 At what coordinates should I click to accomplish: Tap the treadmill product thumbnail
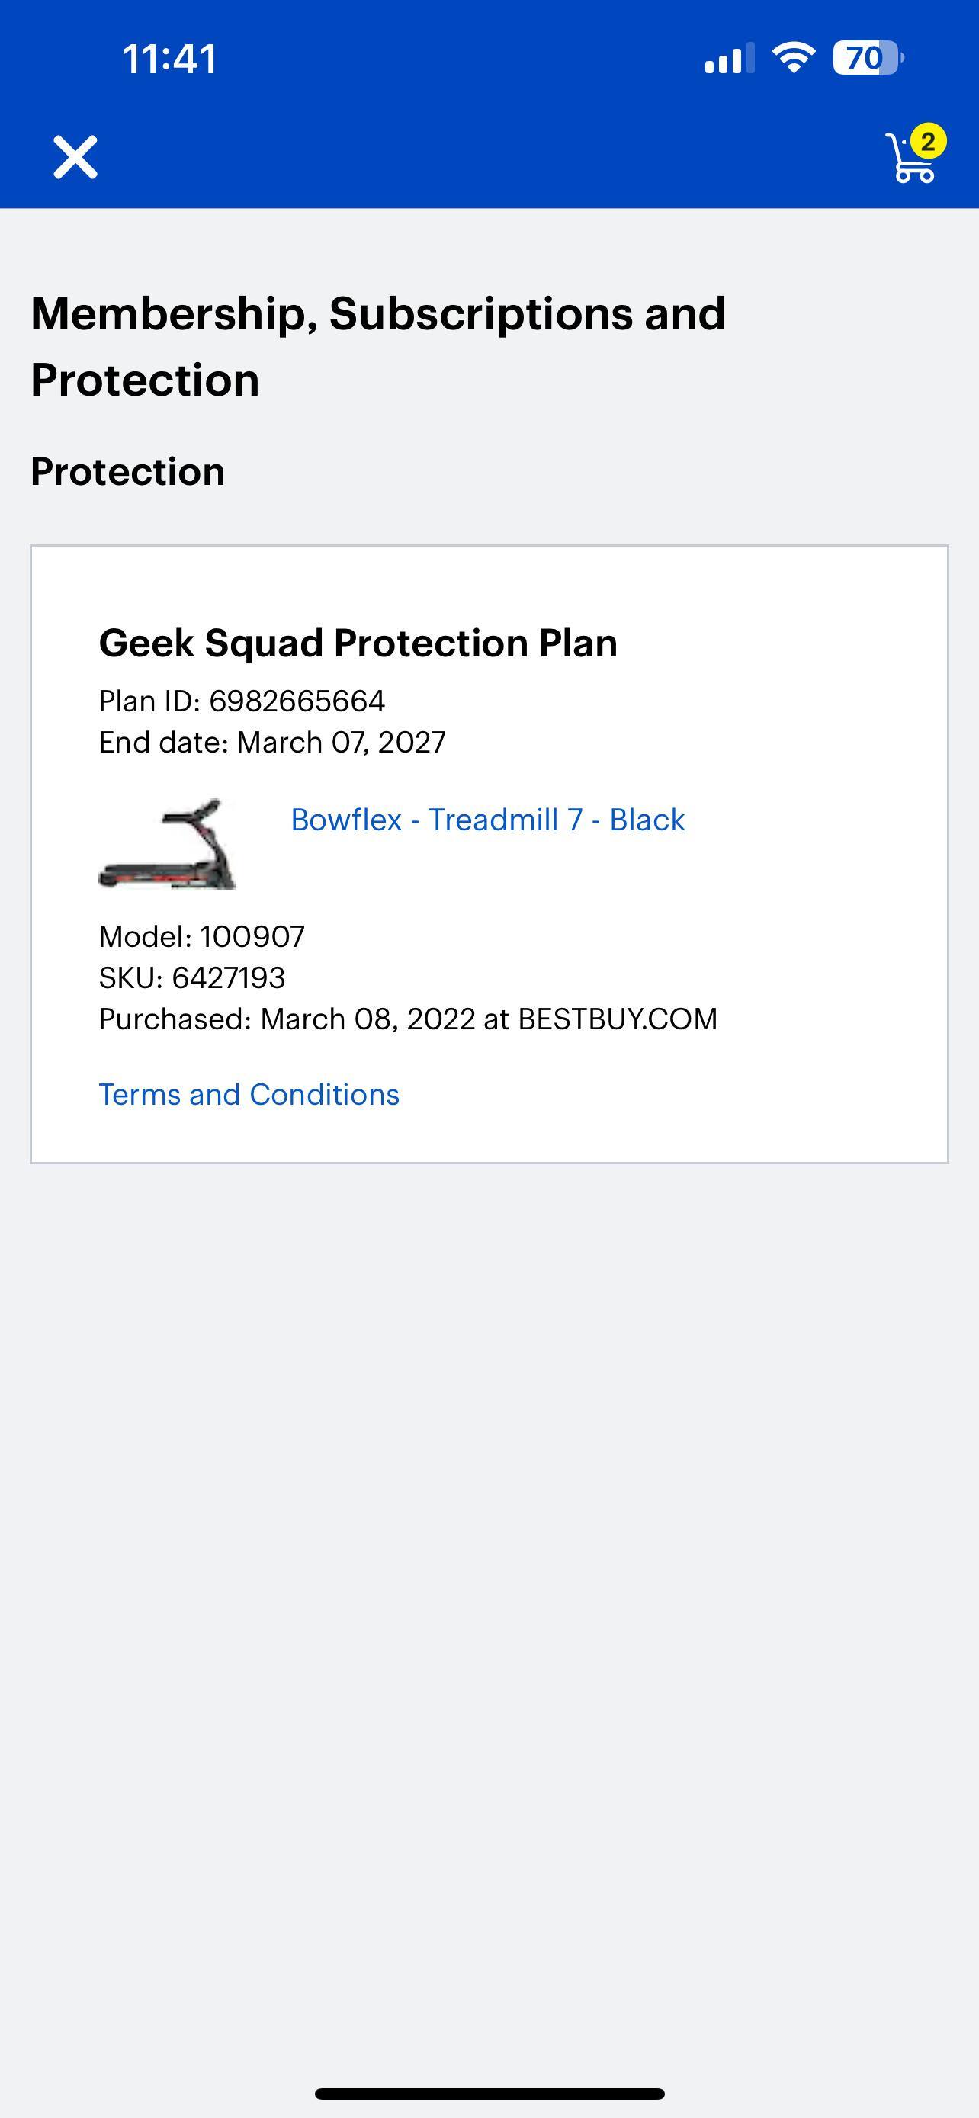click(x=168, y=843)
